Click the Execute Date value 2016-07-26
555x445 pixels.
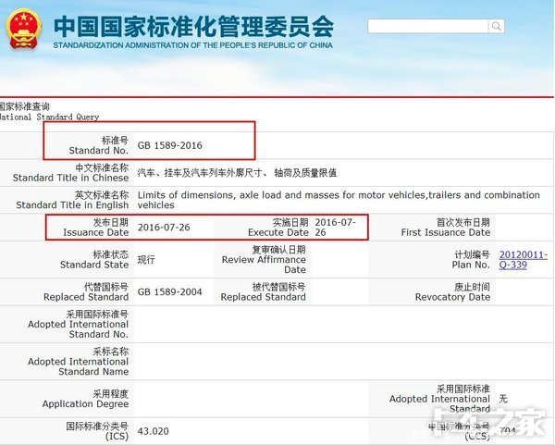point(335,228)
